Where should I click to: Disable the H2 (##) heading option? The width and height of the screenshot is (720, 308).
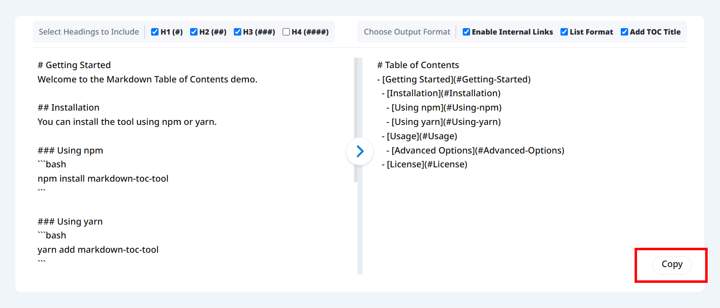coord(194,32)
